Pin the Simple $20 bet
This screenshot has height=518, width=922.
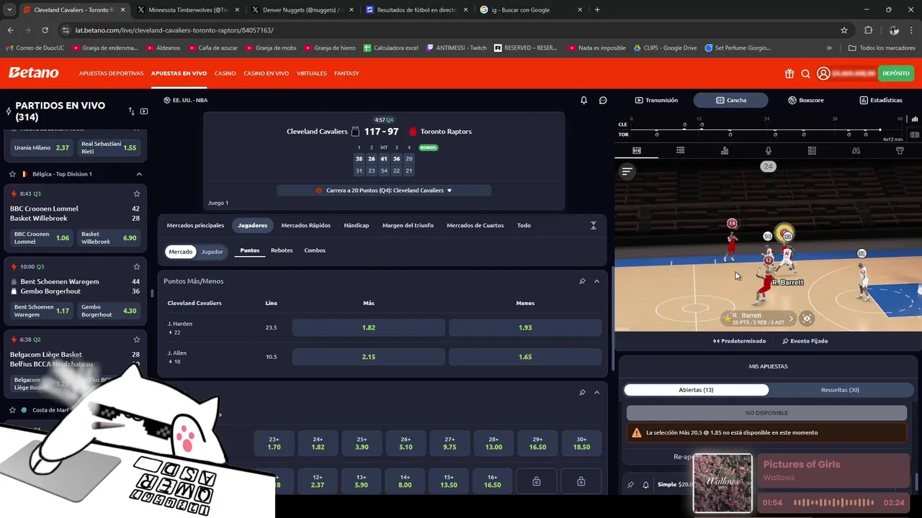pos(630,484)
